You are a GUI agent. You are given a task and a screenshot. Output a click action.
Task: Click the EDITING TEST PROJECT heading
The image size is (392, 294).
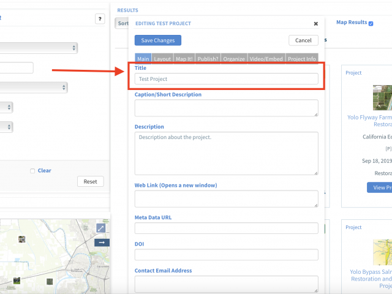point(163,23)
